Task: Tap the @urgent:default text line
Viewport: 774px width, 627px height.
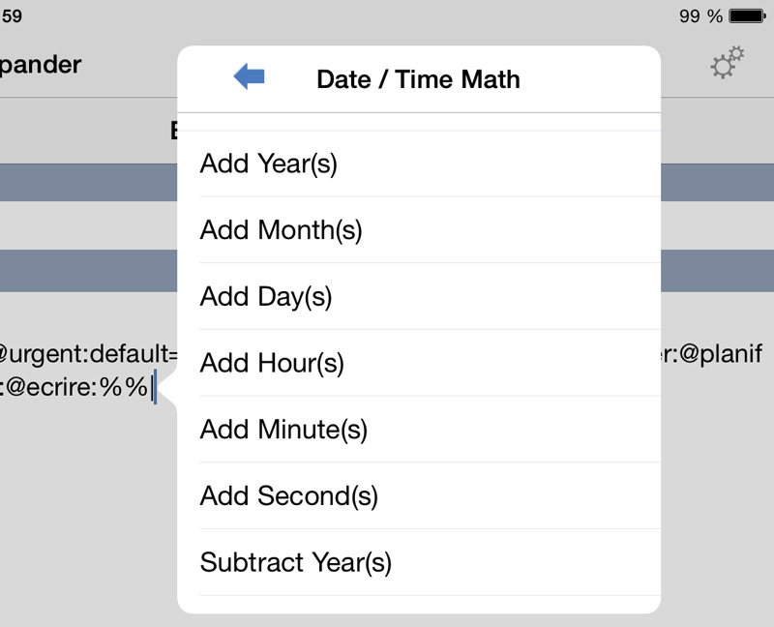Action: point(88,353)
